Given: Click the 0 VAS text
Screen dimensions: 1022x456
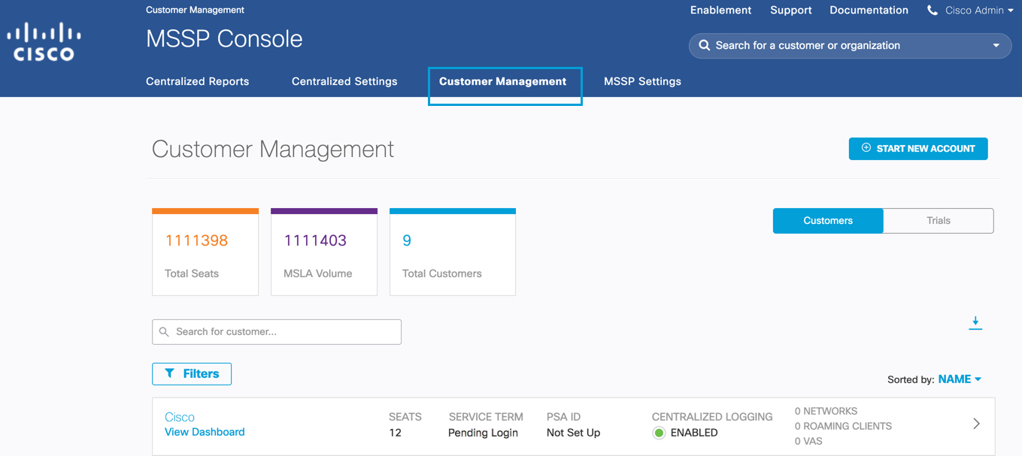Looking at the screenshot, I should click(809, 441).
